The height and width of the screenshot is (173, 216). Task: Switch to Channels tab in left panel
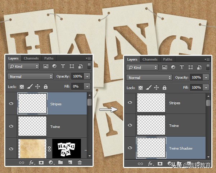tap(31, 58)
